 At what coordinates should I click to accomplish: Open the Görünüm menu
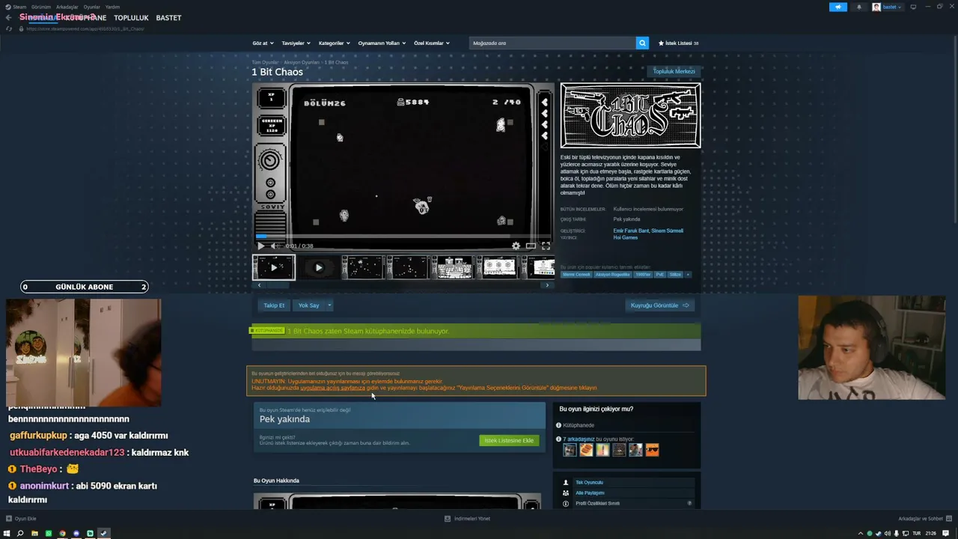tap(40, 7)
